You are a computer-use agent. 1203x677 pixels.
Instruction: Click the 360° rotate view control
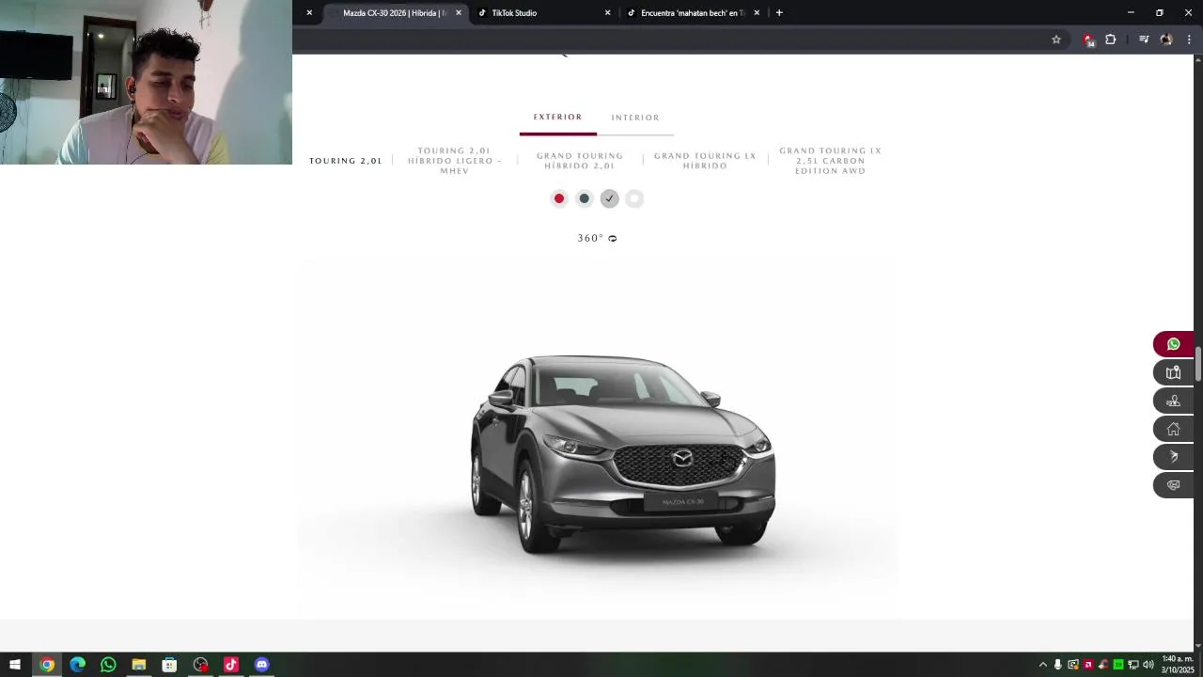click(597, 238)
